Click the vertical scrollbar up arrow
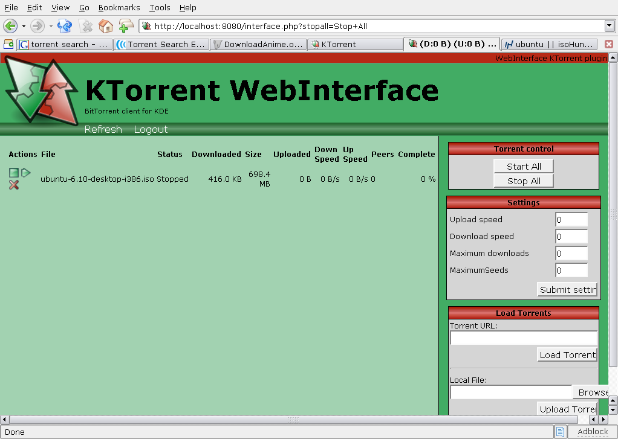Viewport: 618px width, 439px height. 613,58
